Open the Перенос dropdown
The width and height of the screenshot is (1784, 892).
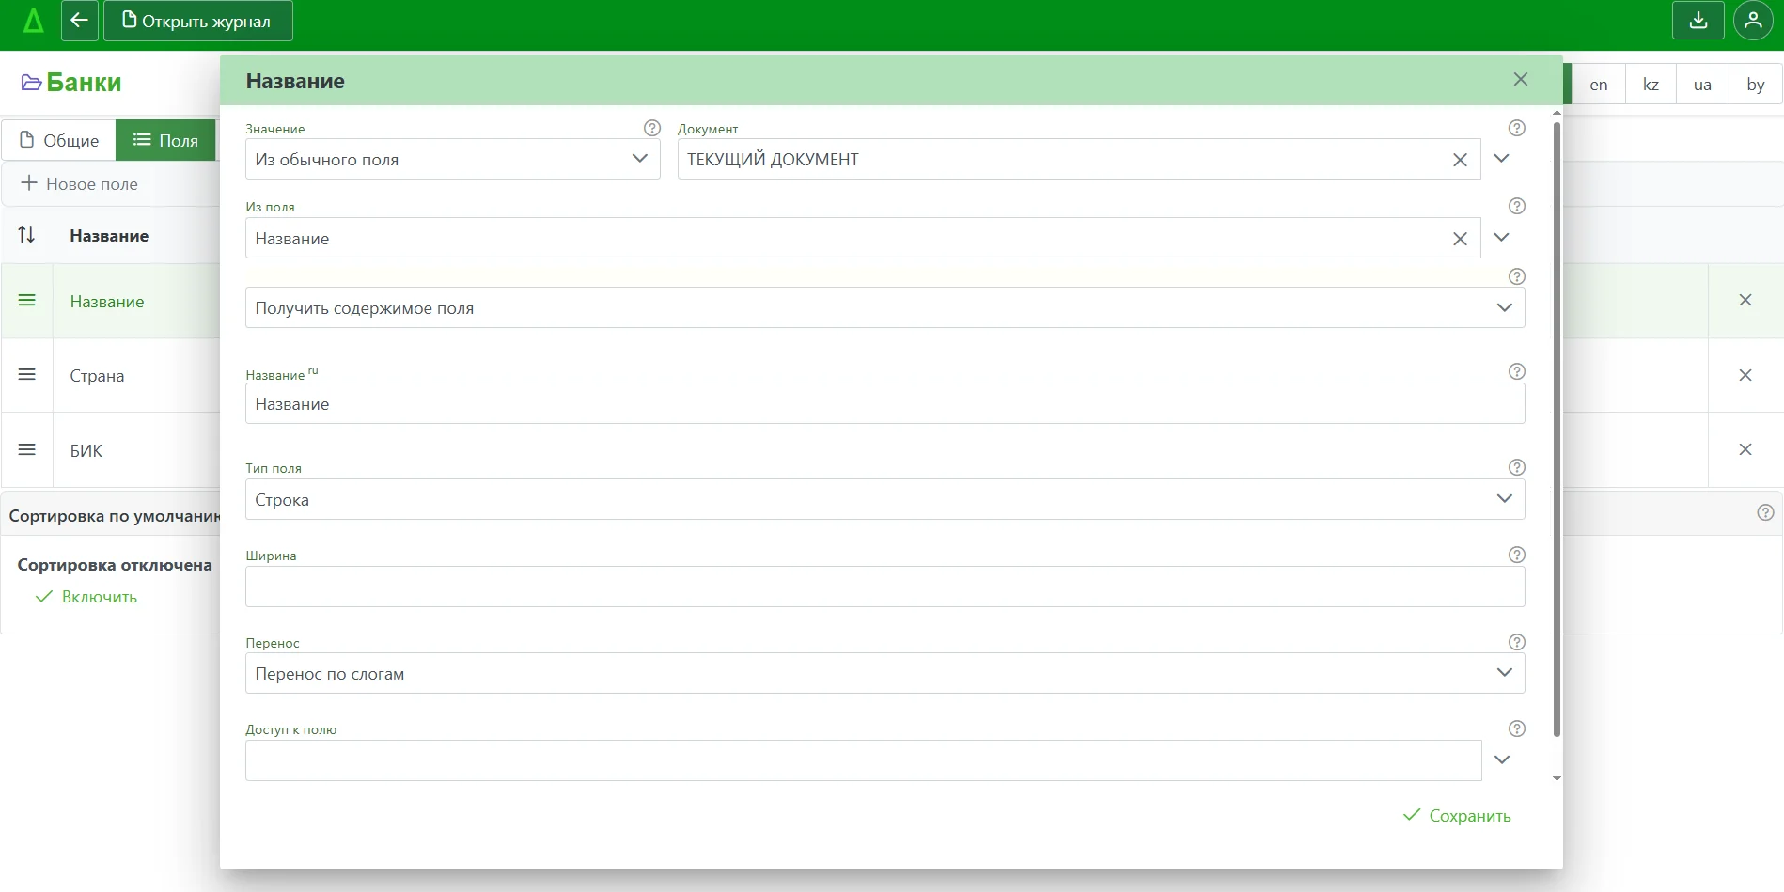884,673
